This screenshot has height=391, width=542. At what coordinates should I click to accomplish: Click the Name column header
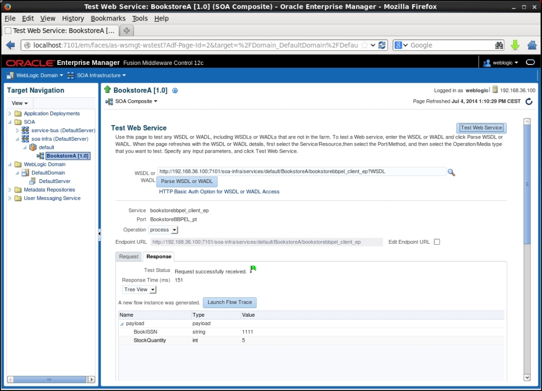[155, 315]
